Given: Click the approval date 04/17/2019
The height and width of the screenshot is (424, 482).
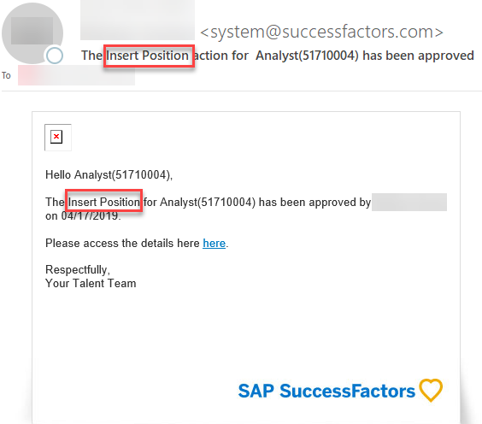Looking at the screenshot, I should tap(91, 215).
